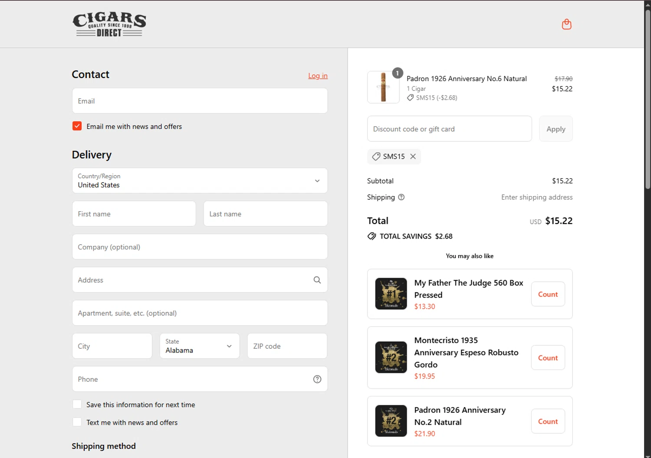651x458 pixels.
Task: Click the Enter shipping address text
Action: 537,197
